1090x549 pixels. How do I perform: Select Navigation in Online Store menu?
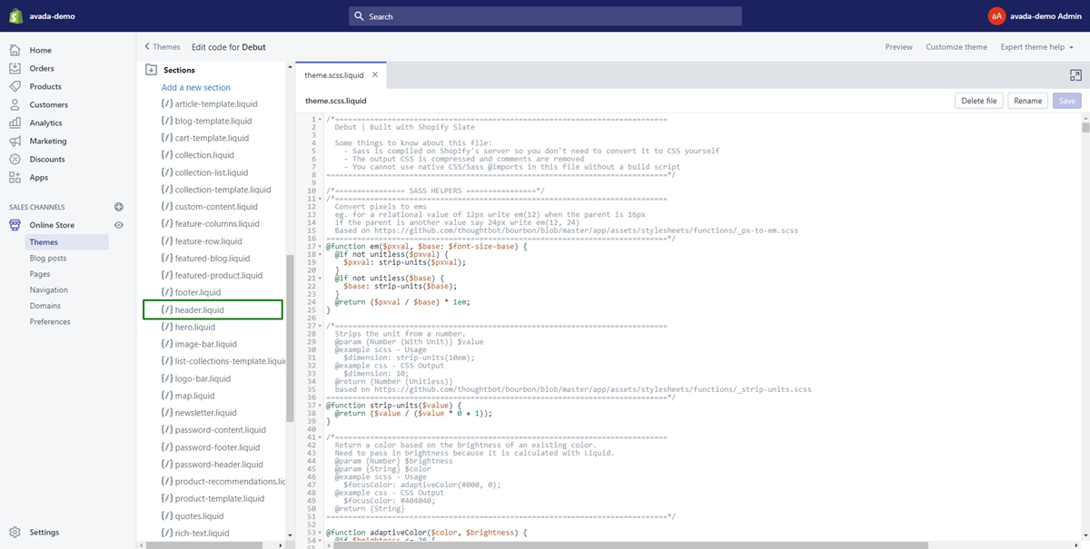pos(48,290)
